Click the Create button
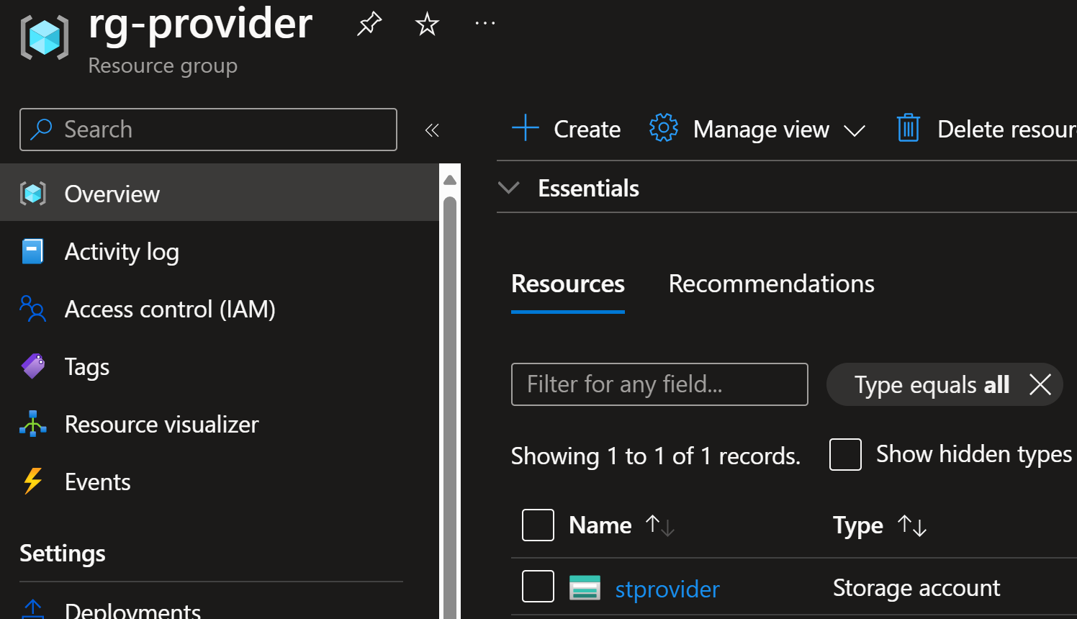Screen dimensions: 1077x619 pos(566,130)
